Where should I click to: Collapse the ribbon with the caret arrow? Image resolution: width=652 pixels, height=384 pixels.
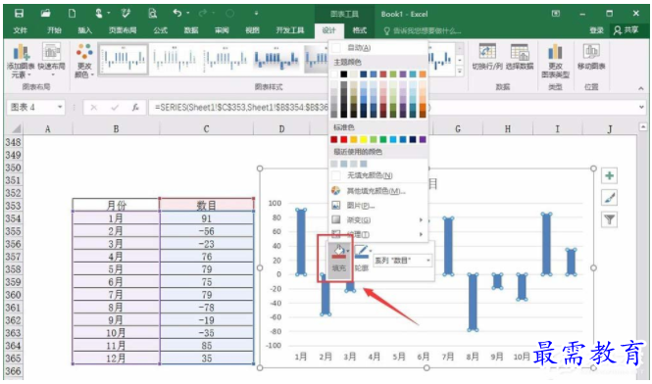click(x=641, y=88)
